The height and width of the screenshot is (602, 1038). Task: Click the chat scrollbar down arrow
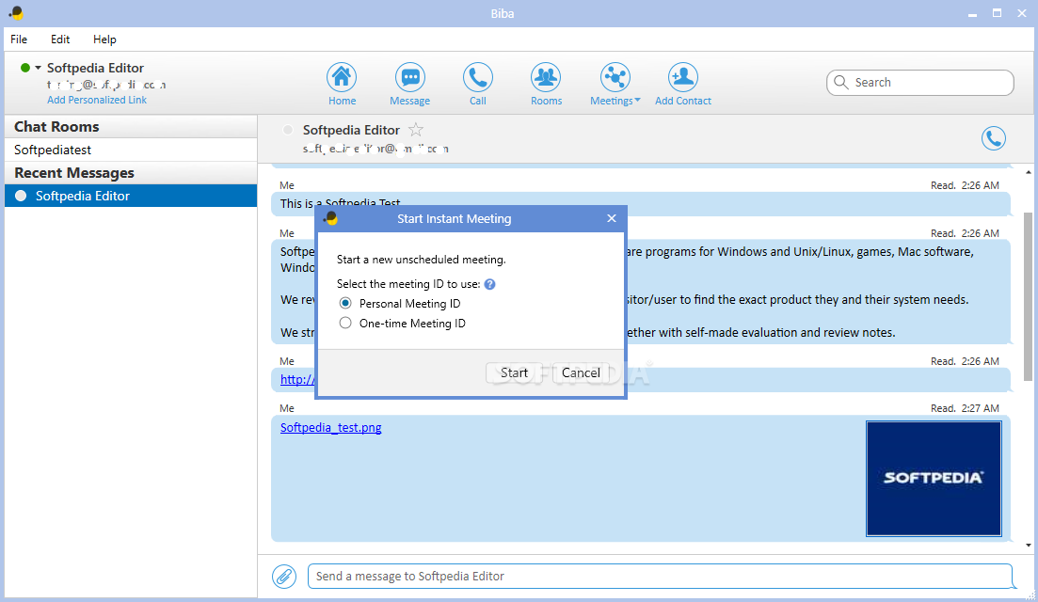1028,546
